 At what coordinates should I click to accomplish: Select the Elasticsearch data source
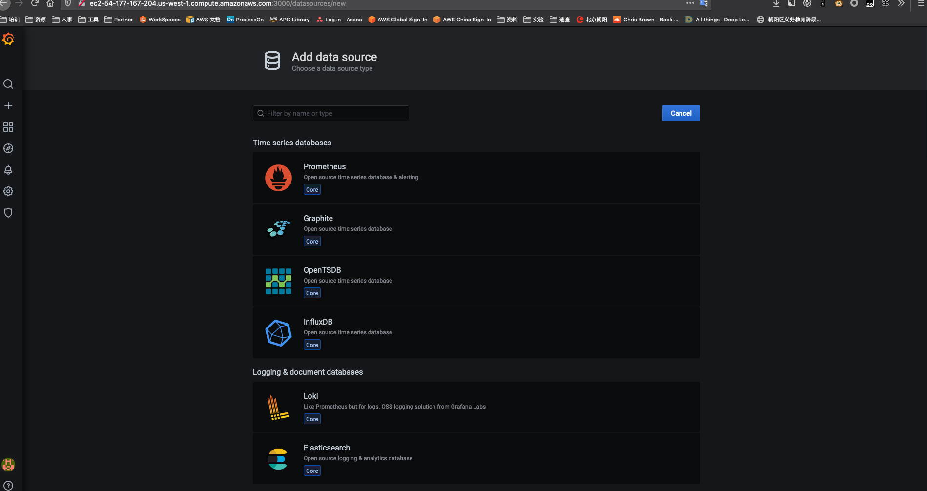[476, 459]
